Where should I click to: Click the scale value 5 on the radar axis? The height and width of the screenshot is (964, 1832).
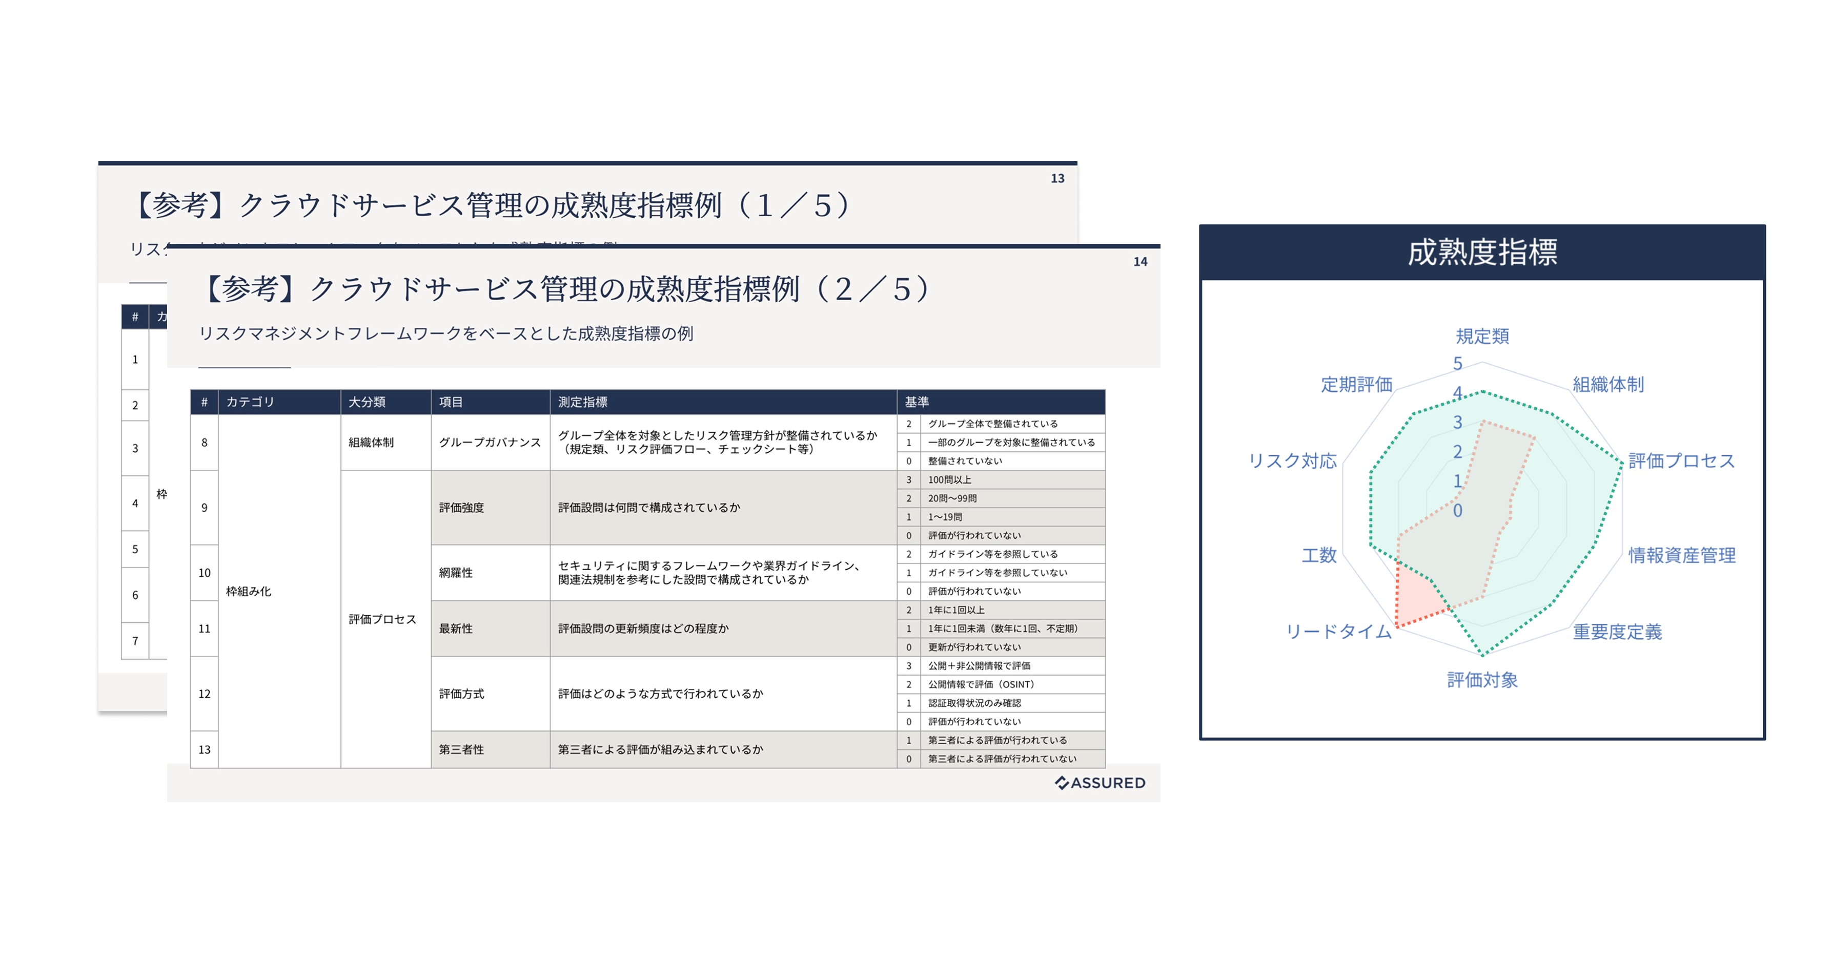(1457, 364)
